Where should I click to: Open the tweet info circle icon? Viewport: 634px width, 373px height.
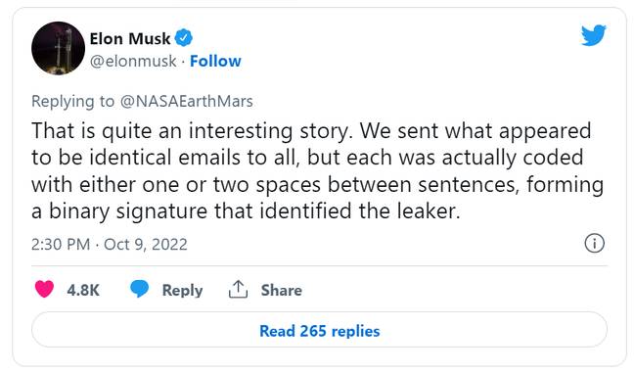coord(595,244)
